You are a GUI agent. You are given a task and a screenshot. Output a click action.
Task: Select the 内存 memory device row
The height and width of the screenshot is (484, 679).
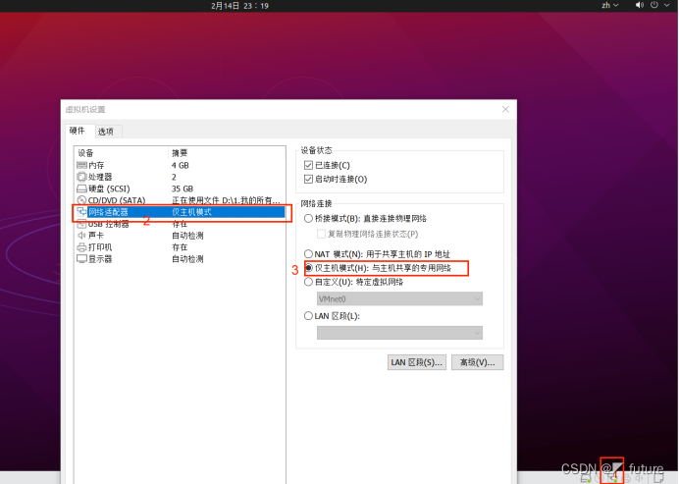[x=181, y=165]
